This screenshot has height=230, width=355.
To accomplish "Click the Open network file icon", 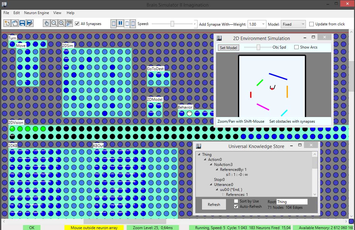I will coord(14,23).
